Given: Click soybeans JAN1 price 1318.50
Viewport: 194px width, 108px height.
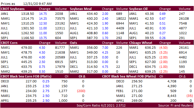Looking at the screenshot, I should tap(27, 14).
